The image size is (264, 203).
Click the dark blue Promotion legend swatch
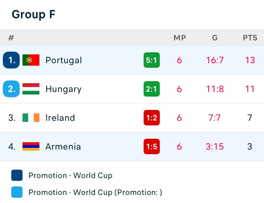coord(17,175)
